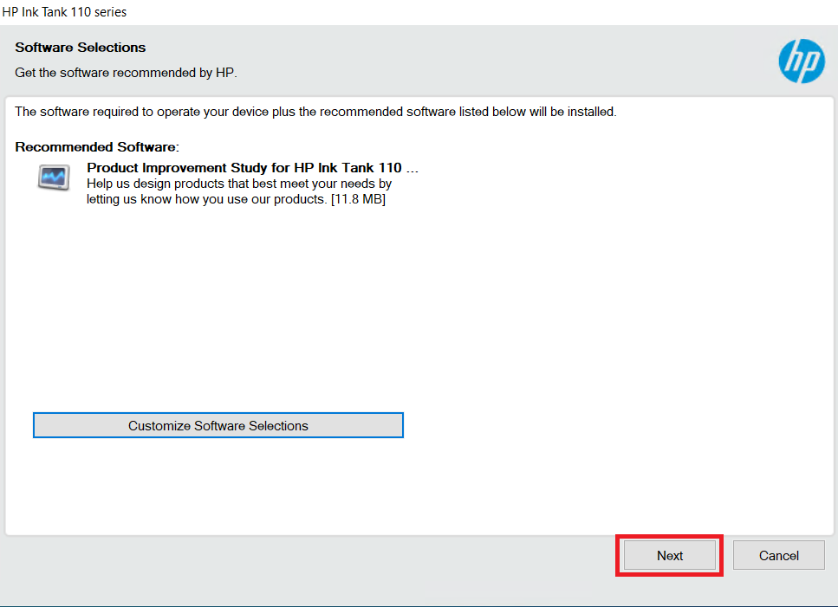Image resolution: width=838 pixels, height=607 pixels.
Task: Click the Next button
Action: 670,555
